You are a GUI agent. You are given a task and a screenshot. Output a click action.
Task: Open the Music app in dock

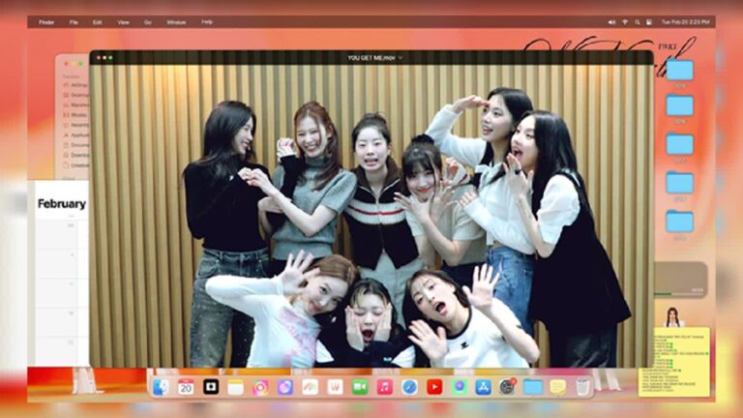coord(385,387)
